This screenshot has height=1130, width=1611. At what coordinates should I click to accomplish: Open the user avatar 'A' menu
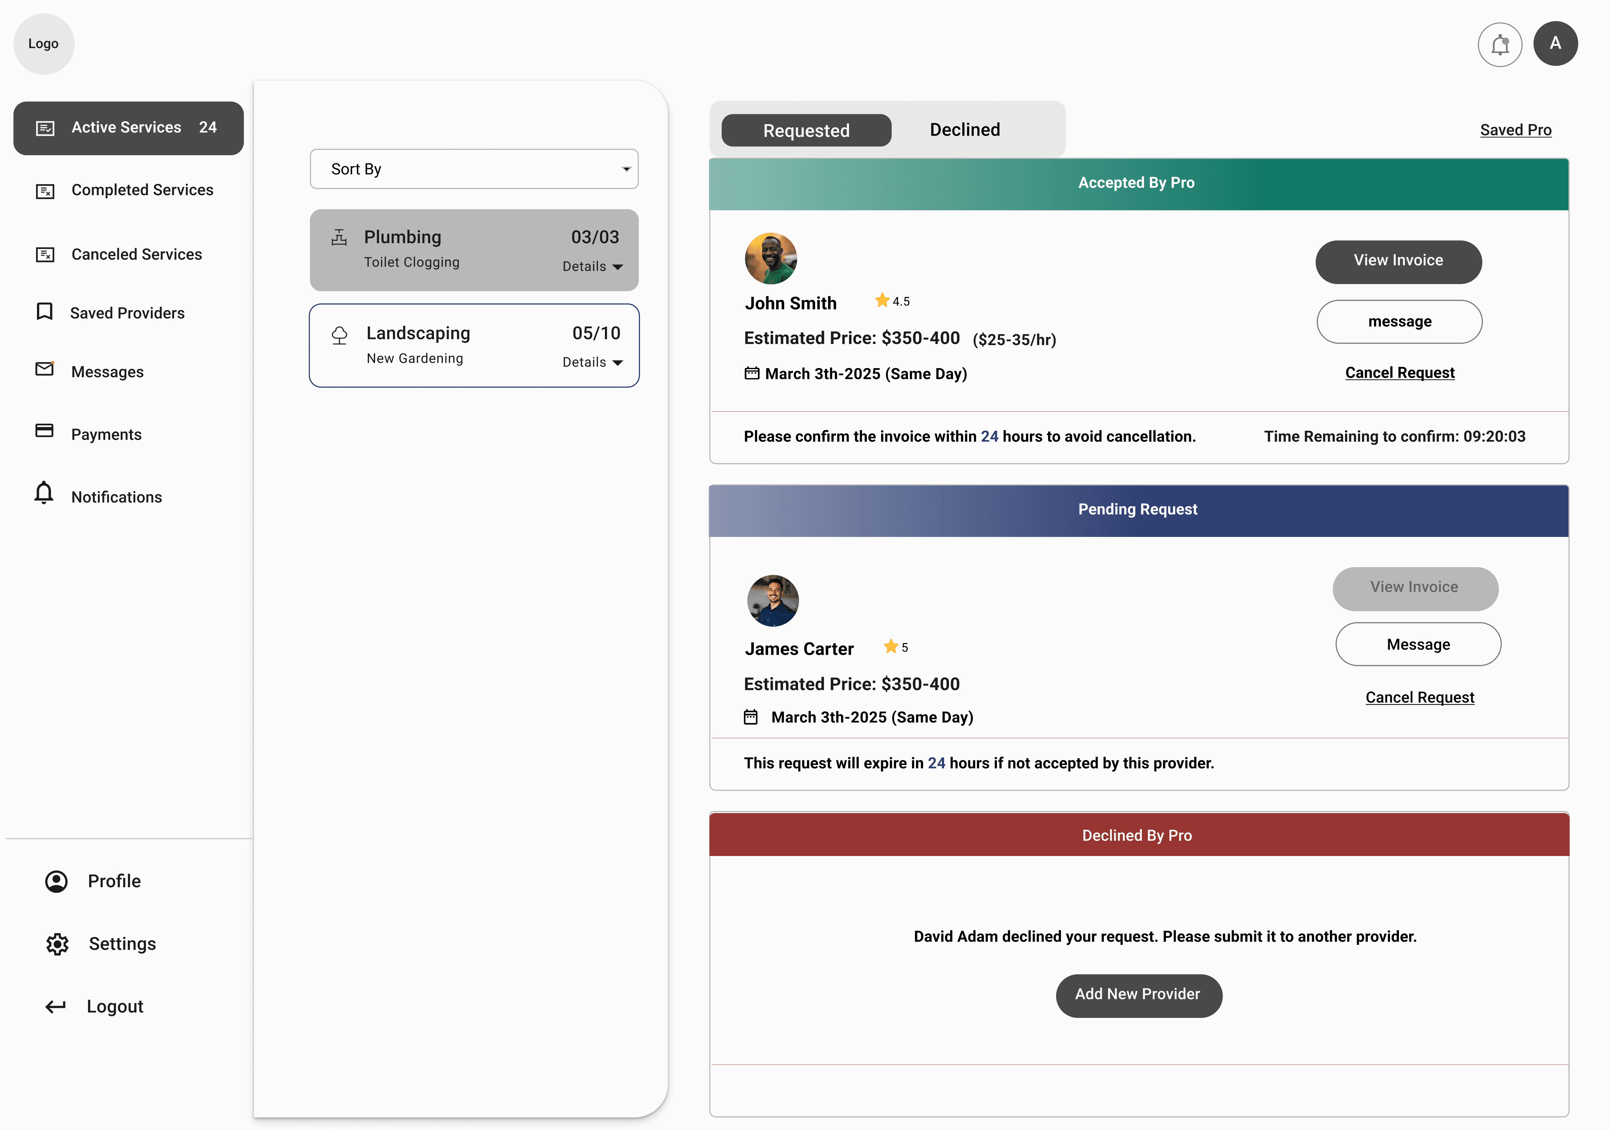click(1555, 44)
